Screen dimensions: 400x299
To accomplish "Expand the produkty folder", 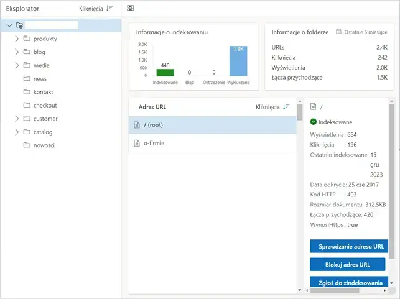I will [17, 39].
